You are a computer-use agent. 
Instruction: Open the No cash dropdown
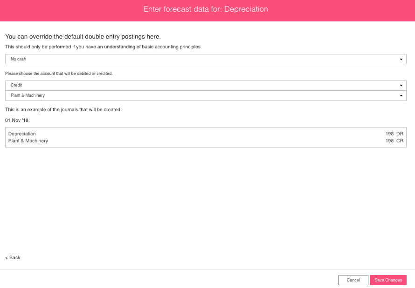pos(206,59)
